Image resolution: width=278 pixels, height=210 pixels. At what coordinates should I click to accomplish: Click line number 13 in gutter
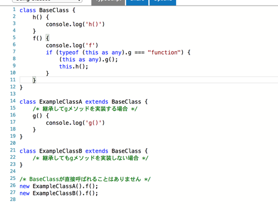[x=13, y=94]
